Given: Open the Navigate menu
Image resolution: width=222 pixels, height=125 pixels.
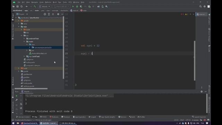Looking at the screenshot, I should [35, 2].
